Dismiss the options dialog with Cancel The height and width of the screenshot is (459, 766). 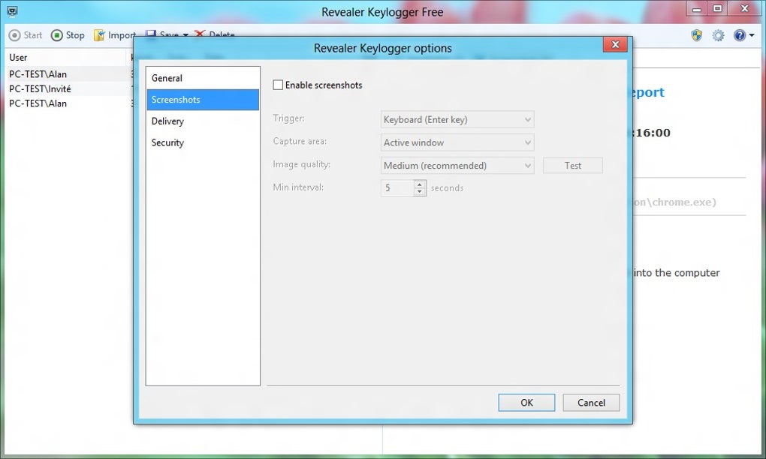[591, 403]
